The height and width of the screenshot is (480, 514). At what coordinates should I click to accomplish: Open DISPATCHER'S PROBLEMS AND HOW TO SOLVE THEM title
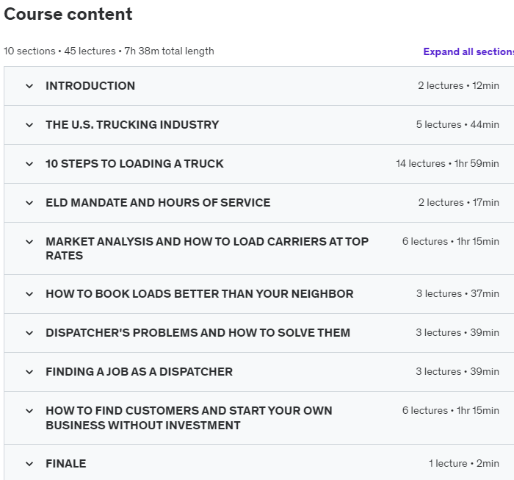pyautogui.click(x=198, y=333)
